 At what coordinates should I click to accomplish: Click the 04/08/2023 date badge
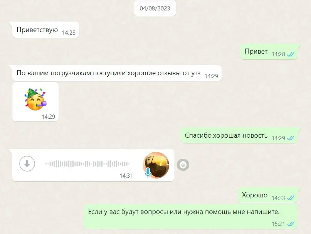[155, 8]
